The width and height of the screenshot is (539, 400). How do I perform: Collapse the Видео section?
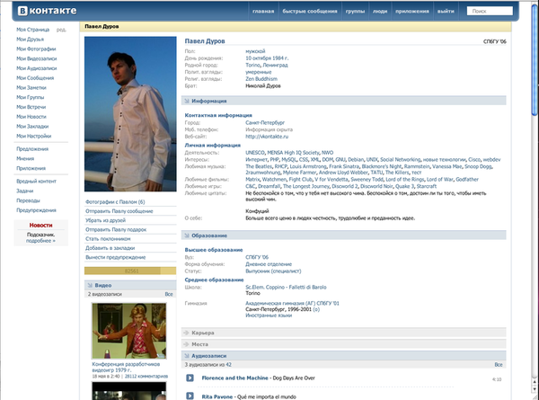pos(130,285)
